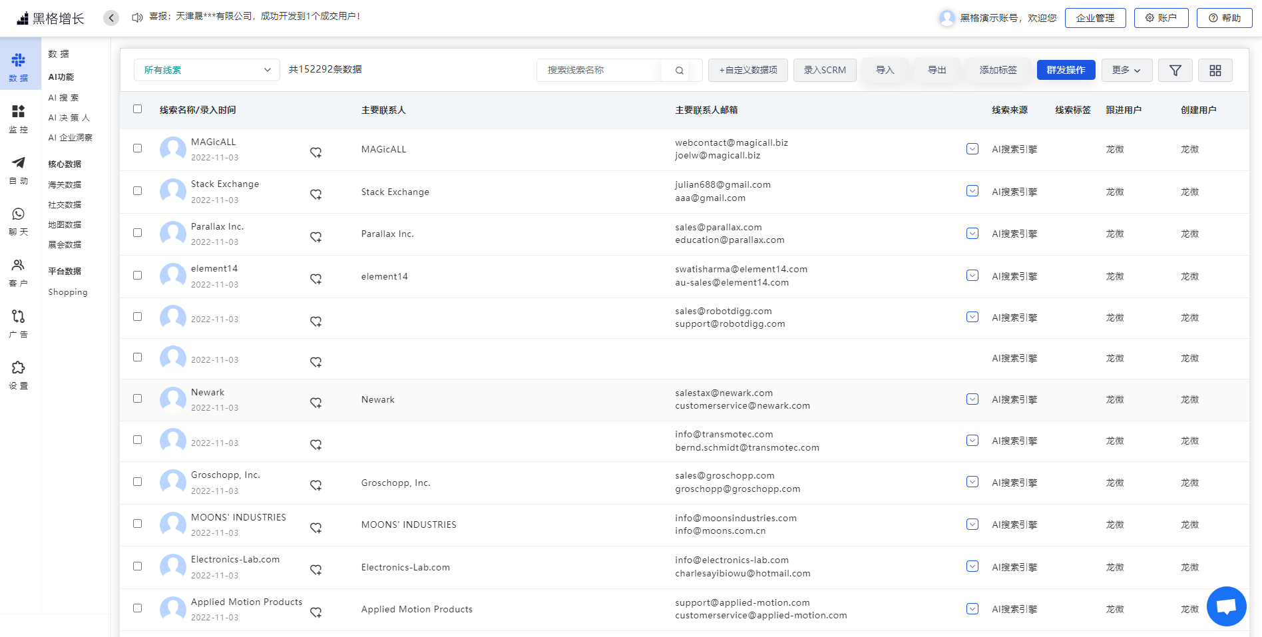Open 企业管理 button
This screenshot has width=1262, height=637.
click(1096, 18)
